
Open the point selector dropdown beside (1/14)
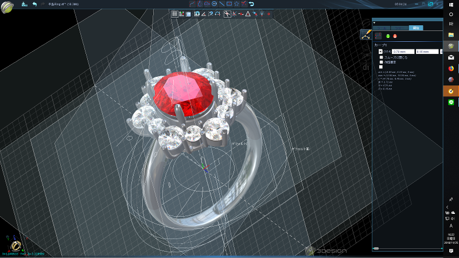(x=380, y=52)
